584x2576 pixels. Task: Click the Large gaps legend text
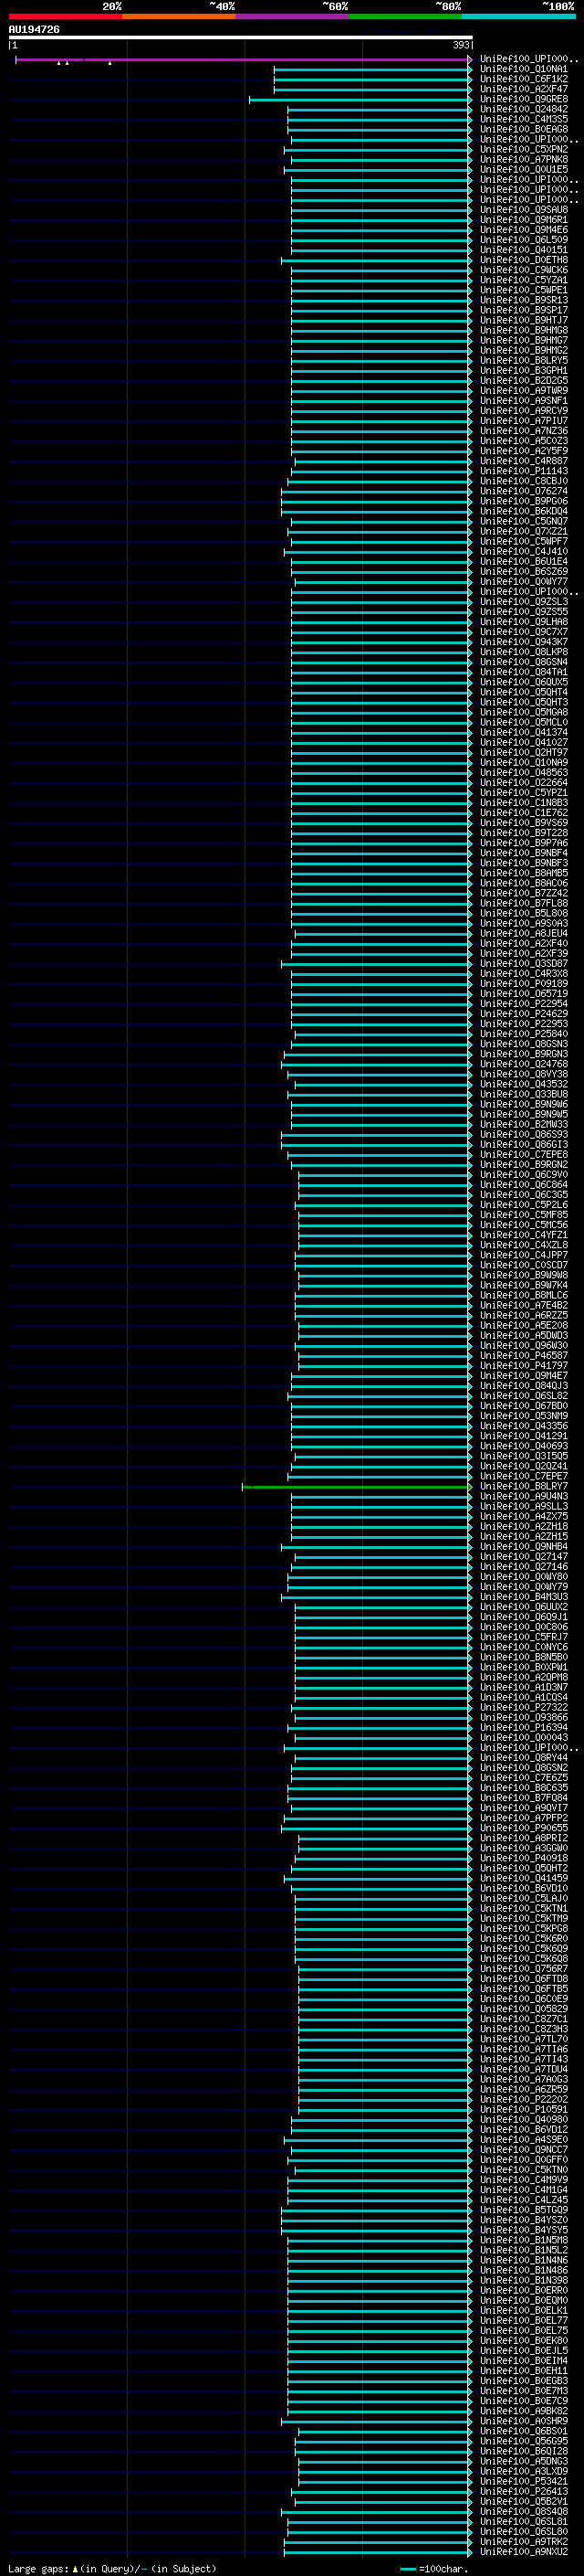39,2568
